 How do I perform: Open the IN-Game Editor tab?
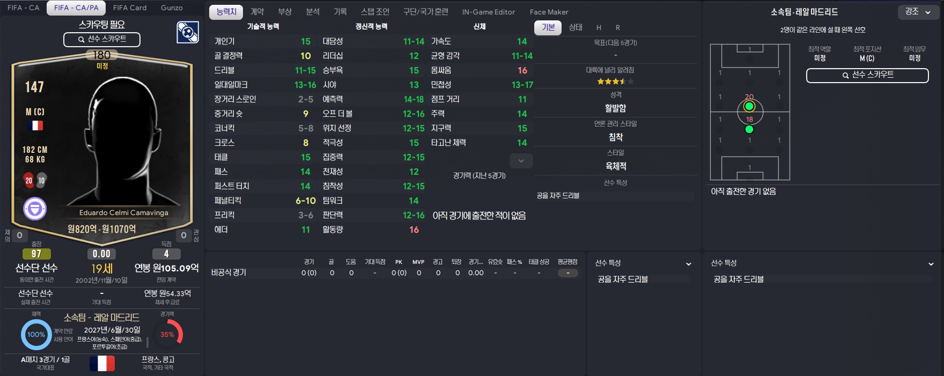489,12
